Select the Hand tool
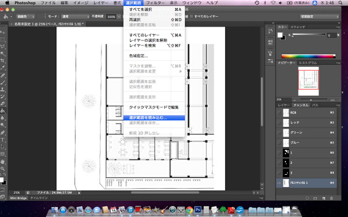The image size is (348, 217). 3,161
